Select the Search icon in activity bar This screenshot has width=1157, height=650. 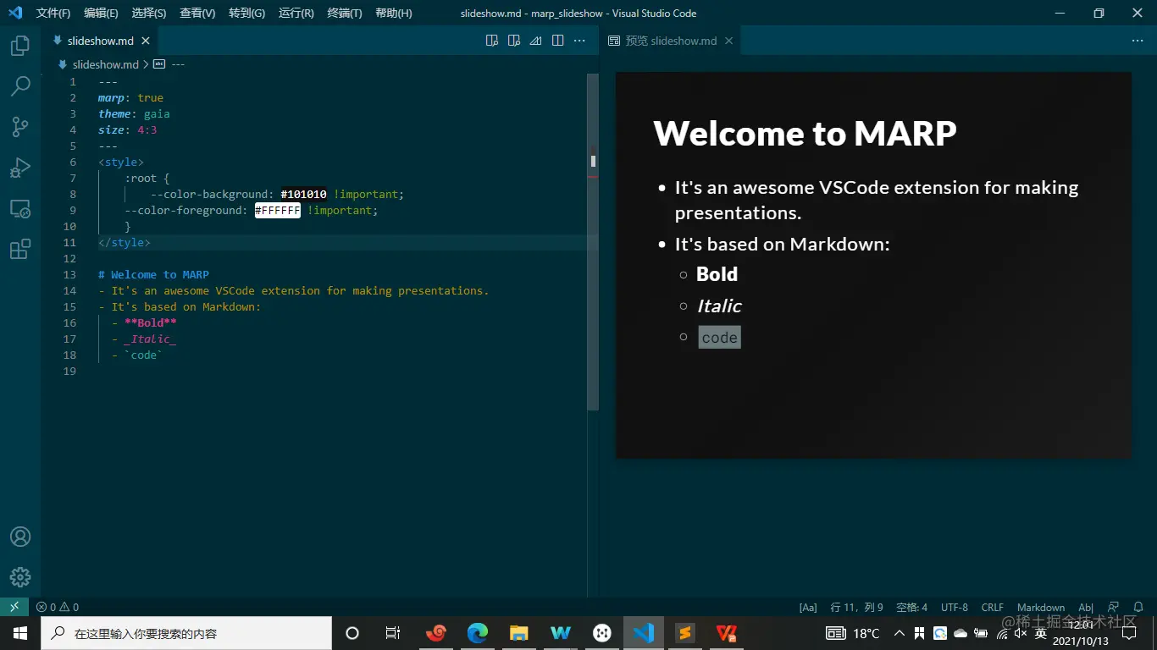tap(20, 85)
